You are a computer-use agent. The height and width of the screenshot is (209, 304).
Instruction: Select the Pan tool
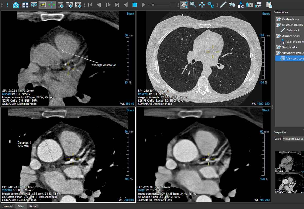pyautogui.click(x=202, y=5)
